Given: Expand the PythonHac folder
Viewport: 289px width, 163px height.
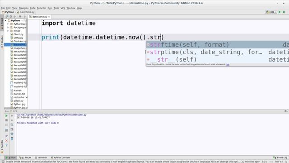Looking at the screenshot, I should pos(8,24).
